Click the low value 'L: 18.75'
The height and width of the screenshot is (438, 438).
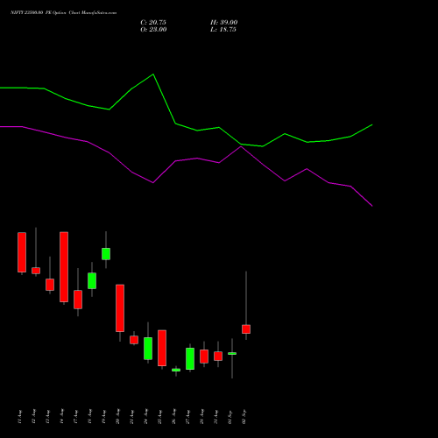click(223, 30)
